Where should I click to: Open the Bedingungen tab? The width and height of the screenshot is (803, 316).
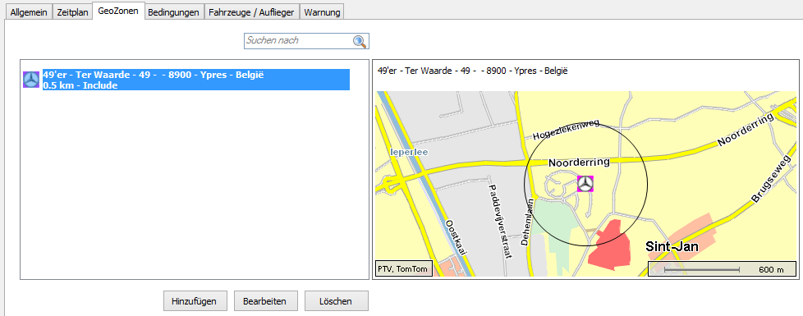click(x=173, y=12)
